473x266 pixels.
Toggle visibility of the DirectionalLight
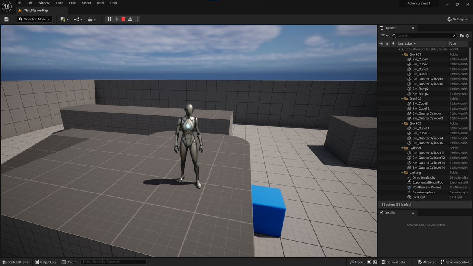tap(381, 177)
